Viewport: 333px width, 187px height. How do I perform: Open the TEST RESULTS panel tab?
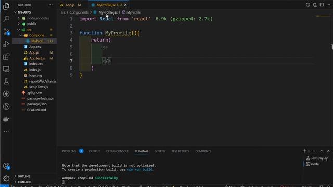tap(181, 151)
